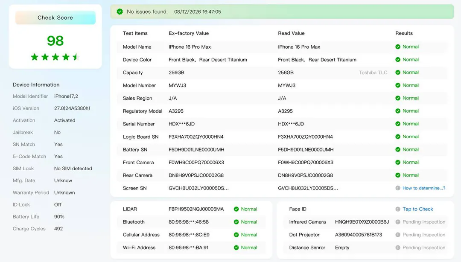Viewport: 461px width, 262px height.
Task: Click the green check icon for Serial Number
Action: coord(398,124)
